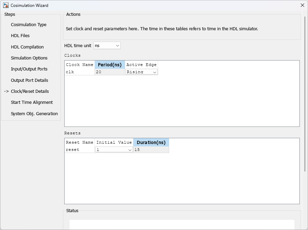Image resolution: width=308 pixels, height=230 pixels.
Task: Open the reset Initial Value dropdown
Action: click(x=114, y=150)
